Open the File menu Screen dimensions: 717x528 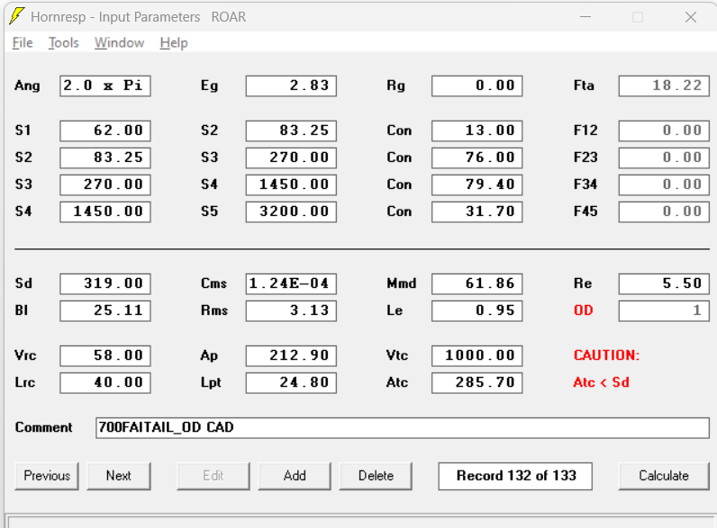(x=23, y=43)
